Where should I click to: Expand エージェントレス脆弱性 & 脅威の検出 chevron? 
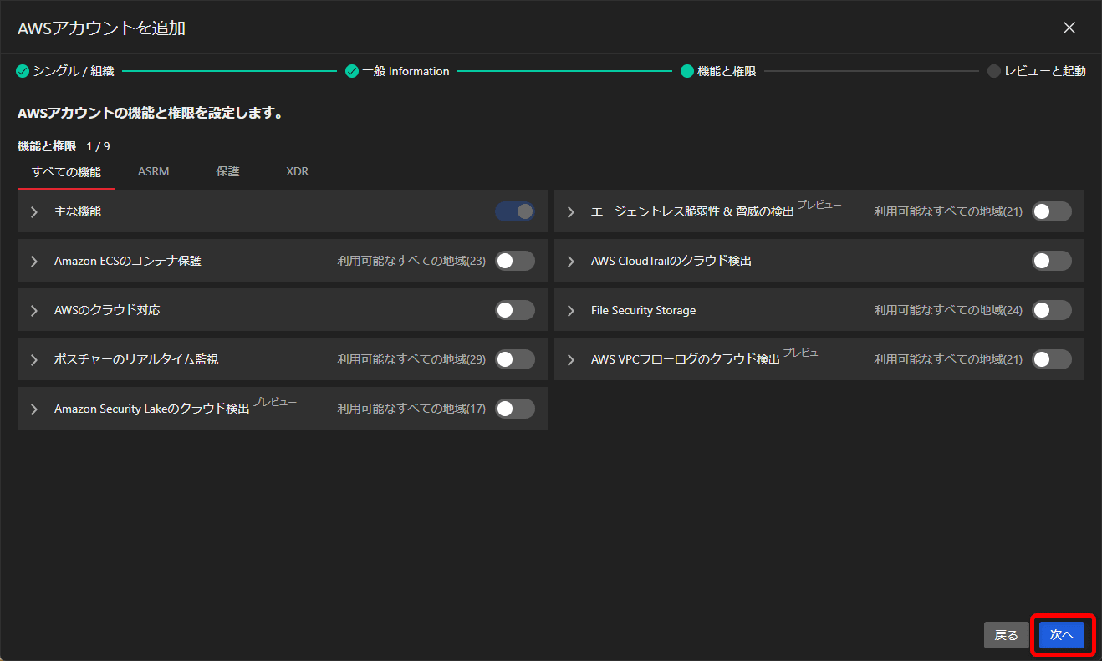click(x=571, y=212)
